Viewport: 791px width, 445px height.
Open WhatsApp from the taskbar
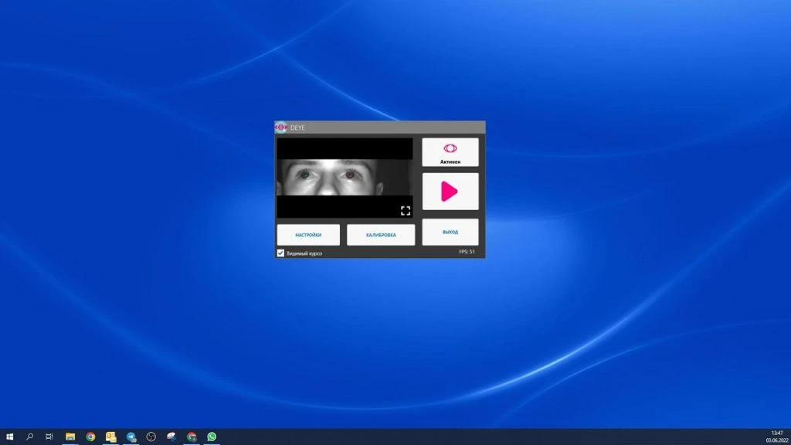coord(212,437)
